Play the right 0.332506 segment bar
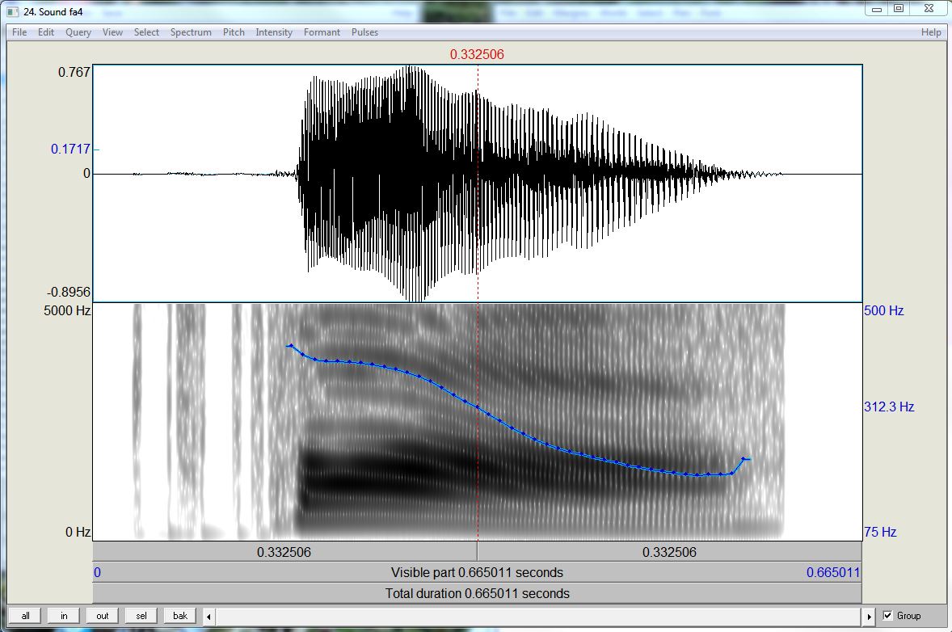 pyautogui.click(x=669, y=552)
